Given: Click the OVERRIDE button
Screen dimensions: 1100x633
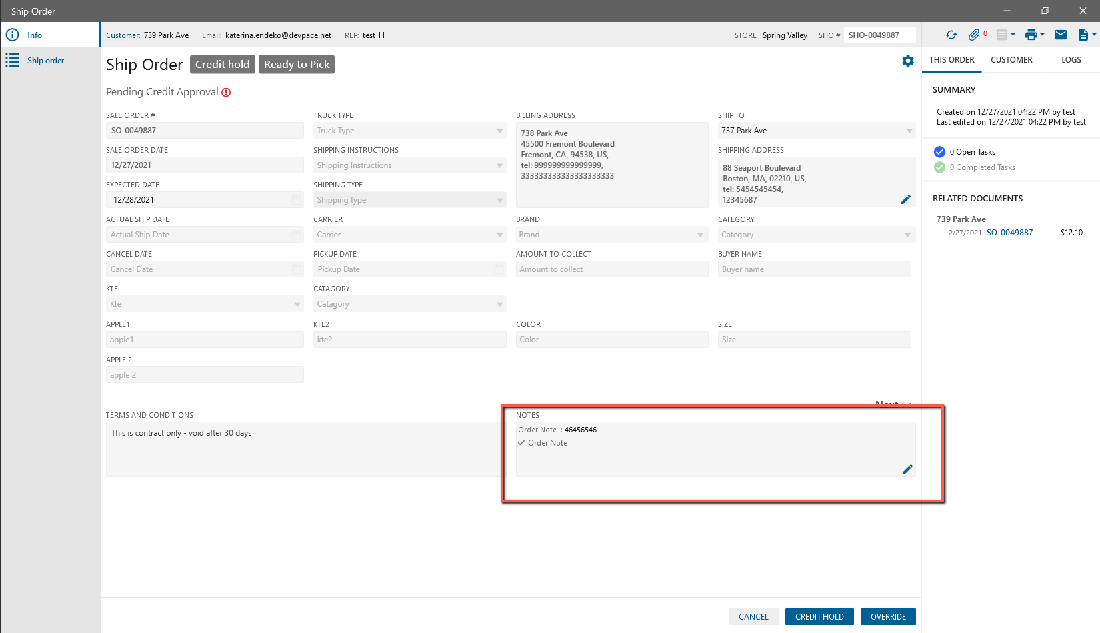Looking at the screenshot, I should pyautogui.click(x=888, y=617).
